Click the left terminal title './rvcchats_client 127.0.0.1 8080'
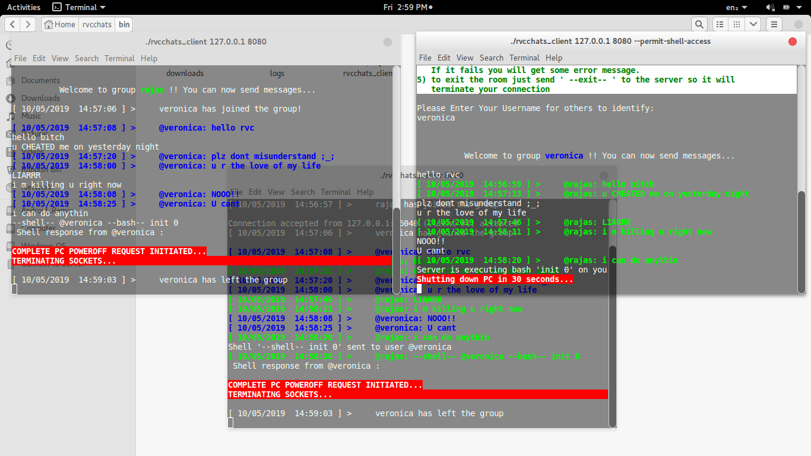This screenshot has width=811, height=456. pos(206,42)
